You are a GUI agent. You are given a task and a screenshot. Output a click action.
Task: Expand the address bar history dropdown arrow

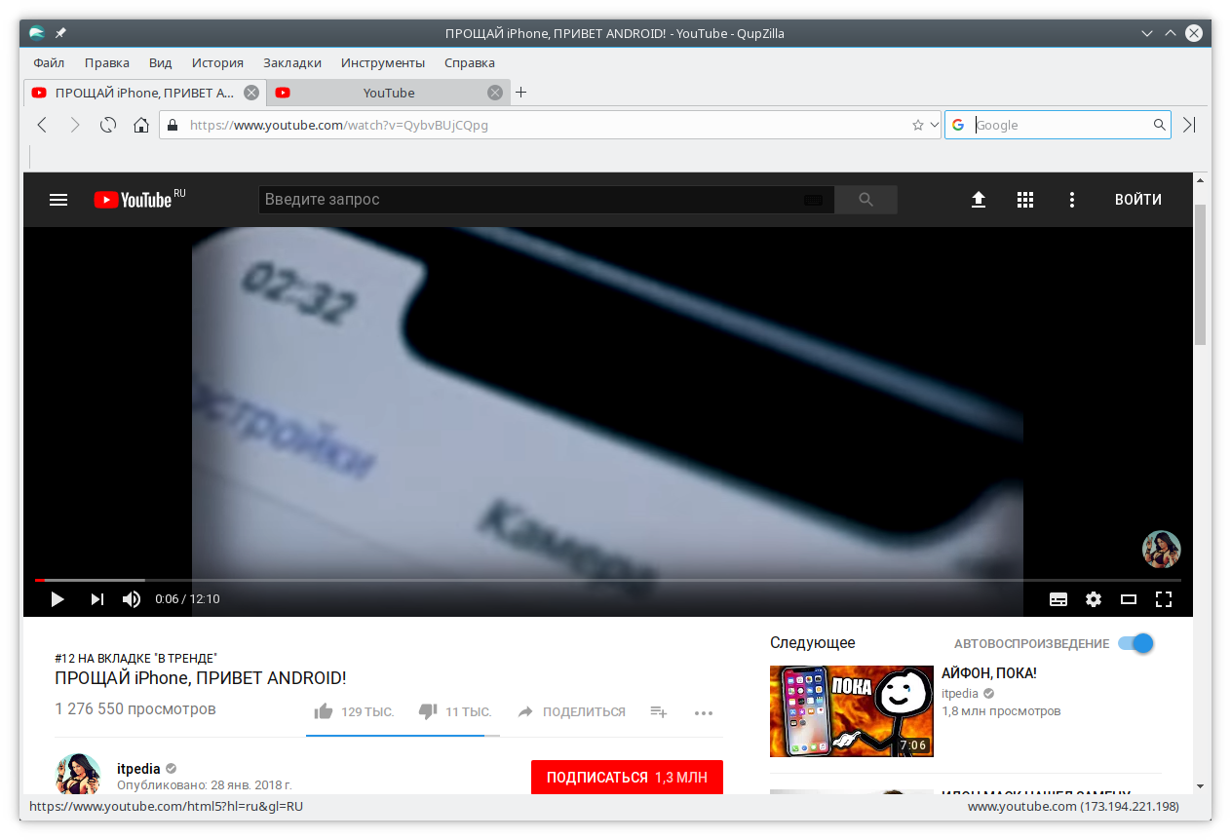[935, 125]
